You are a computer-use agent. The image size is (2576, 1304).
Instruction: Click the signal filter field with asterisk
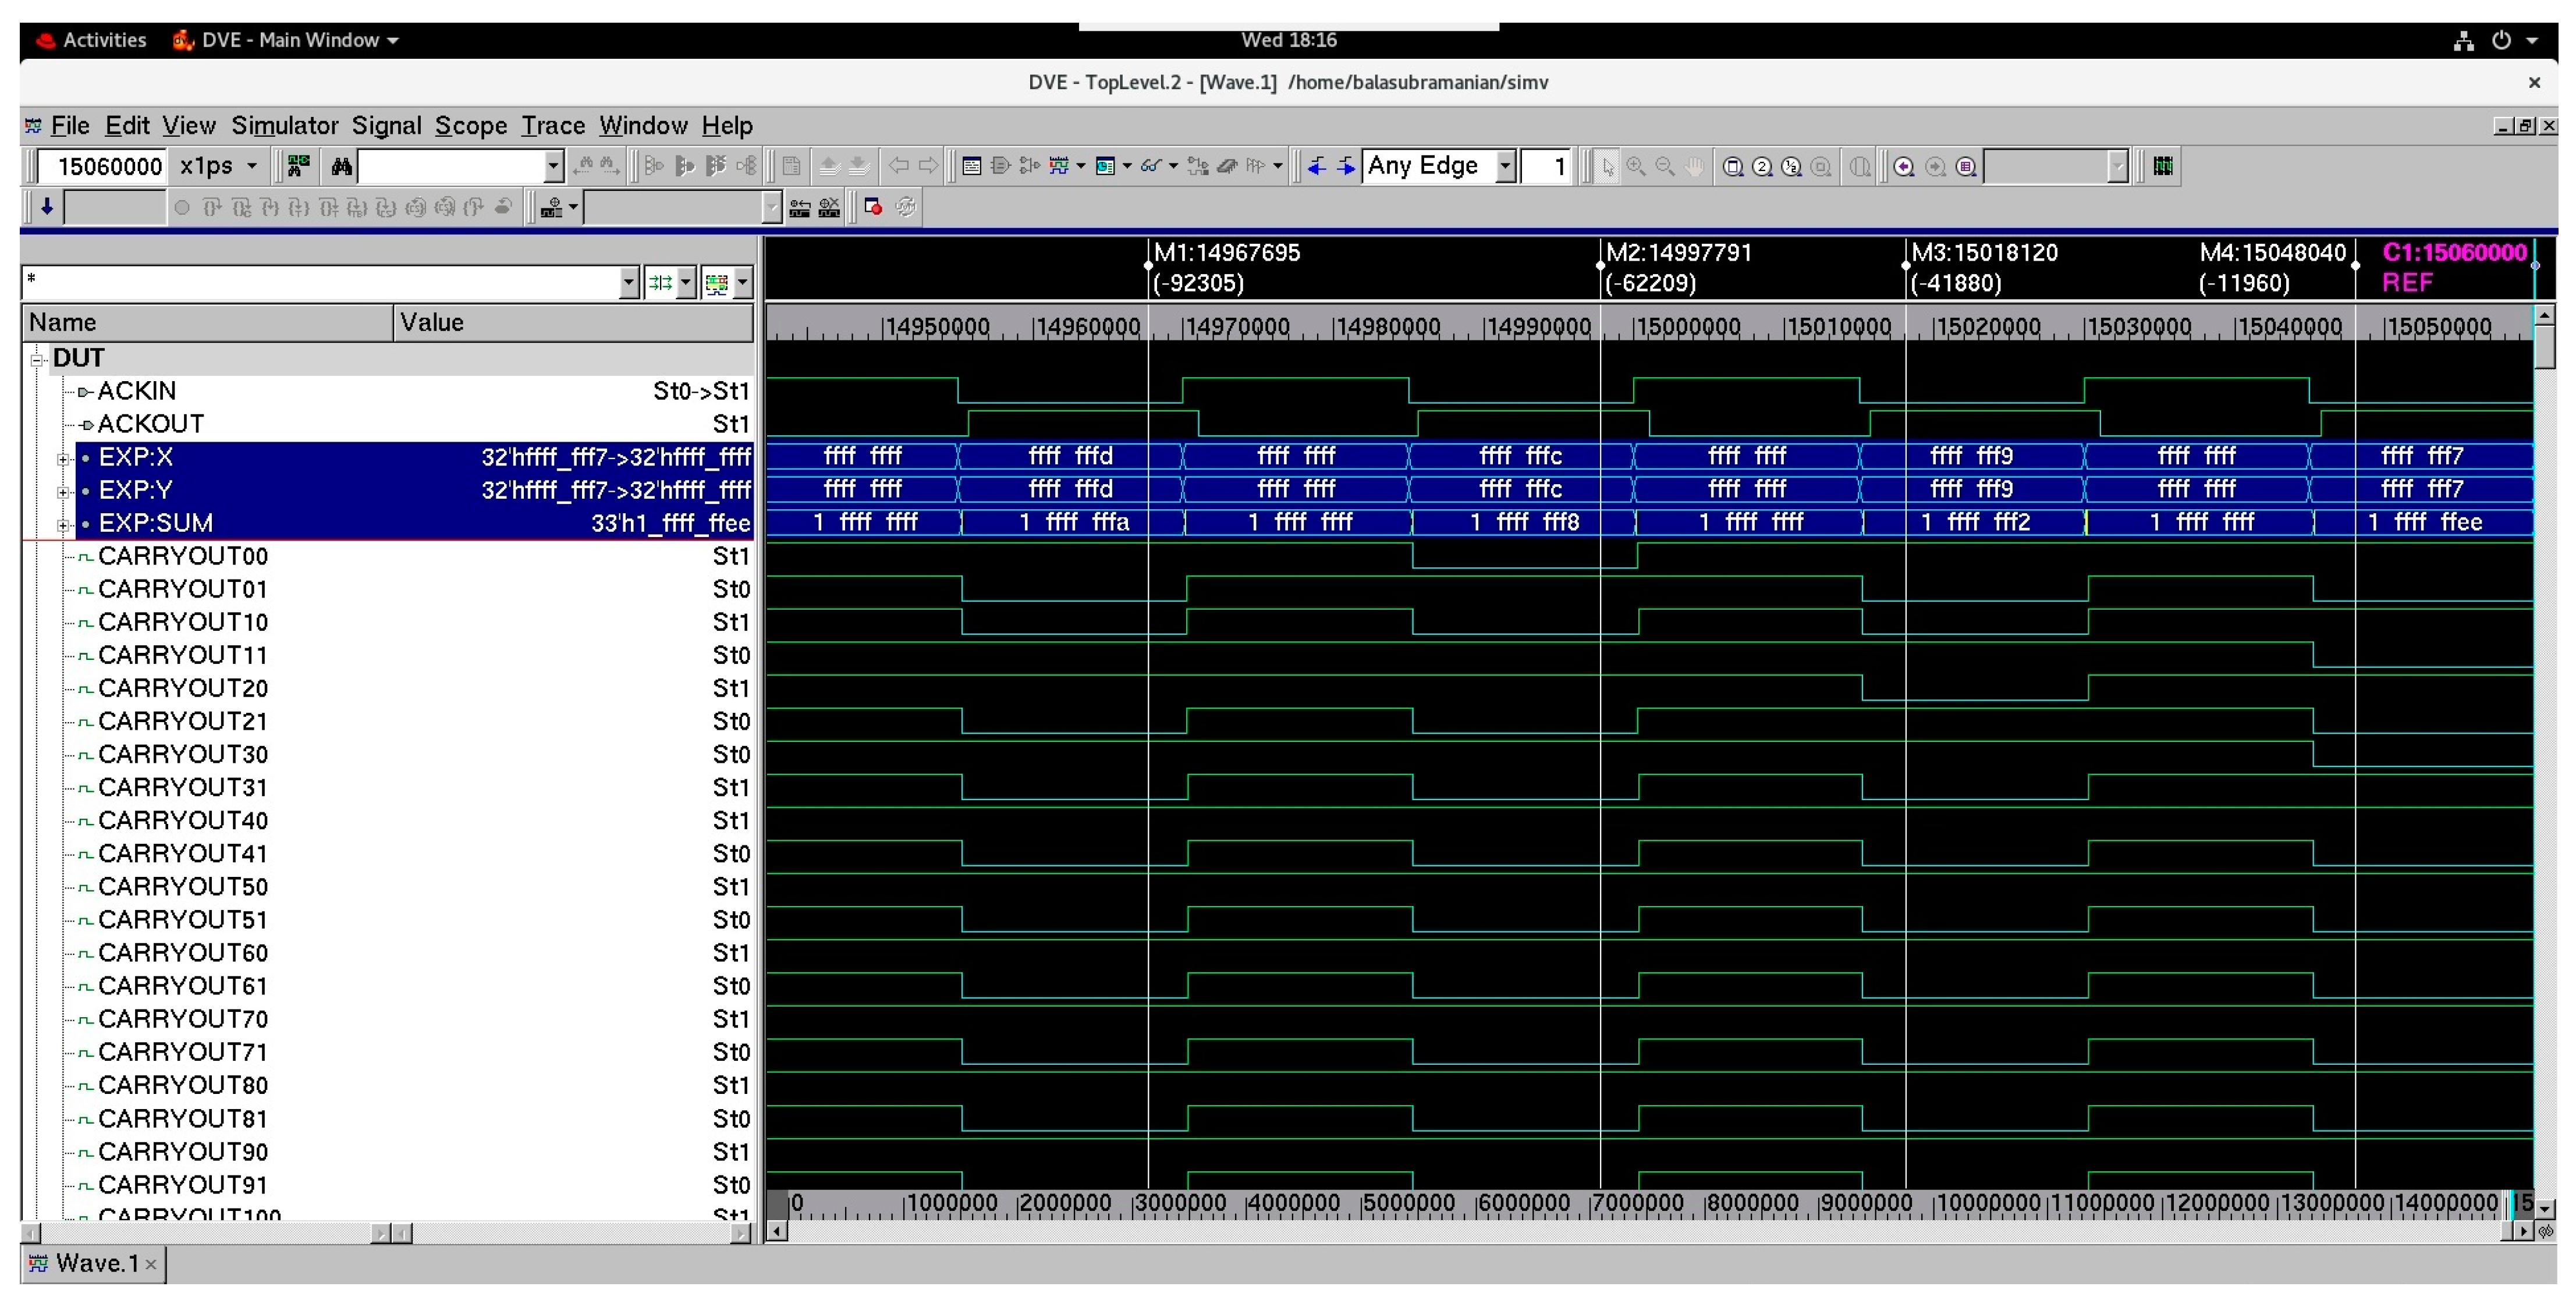coord(321,283)
